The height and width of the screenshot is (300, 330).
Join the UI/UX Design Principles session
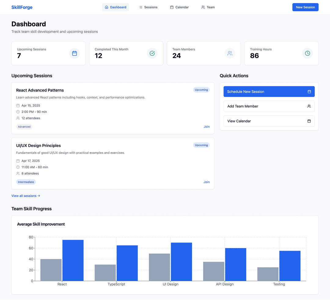(x=207, y=182)
